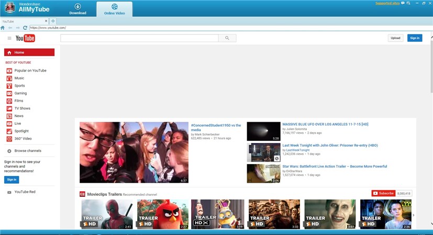Viewport: 433px width, 235px height.
Task: Show more trailers with the right chevron
Action: 414,215
